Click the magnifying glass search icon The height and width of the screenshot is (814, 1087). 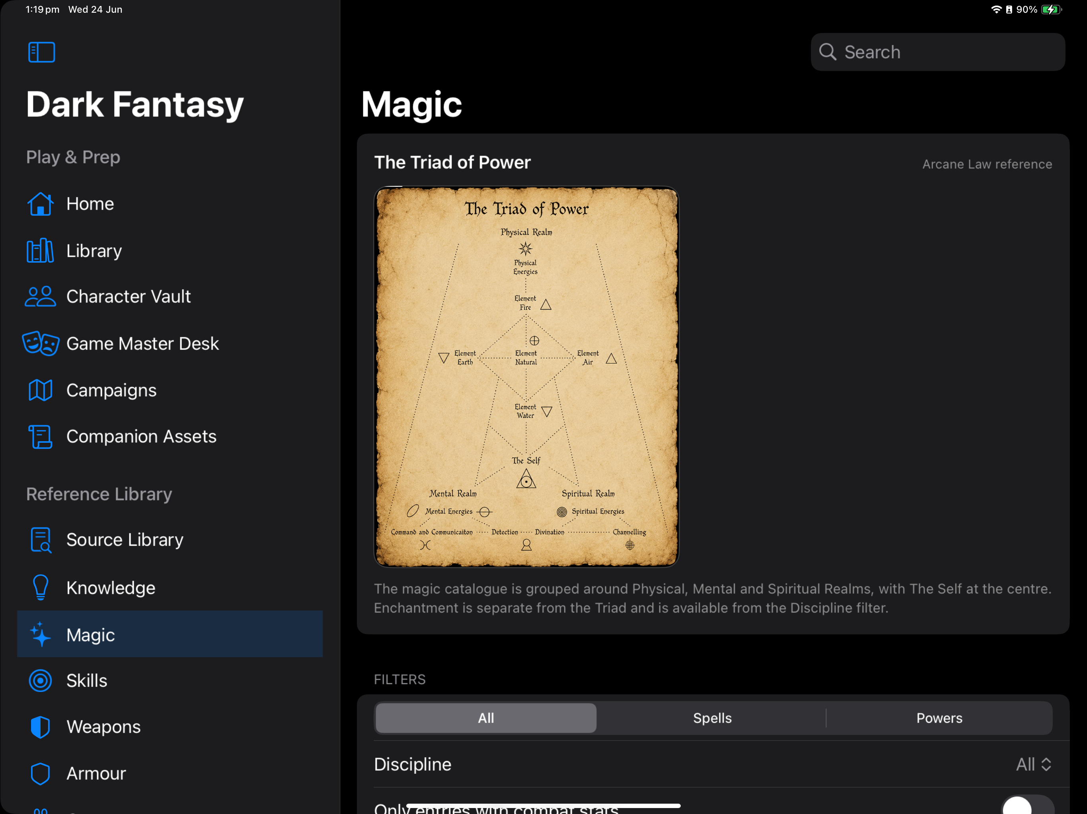click(x=828, y=52)
